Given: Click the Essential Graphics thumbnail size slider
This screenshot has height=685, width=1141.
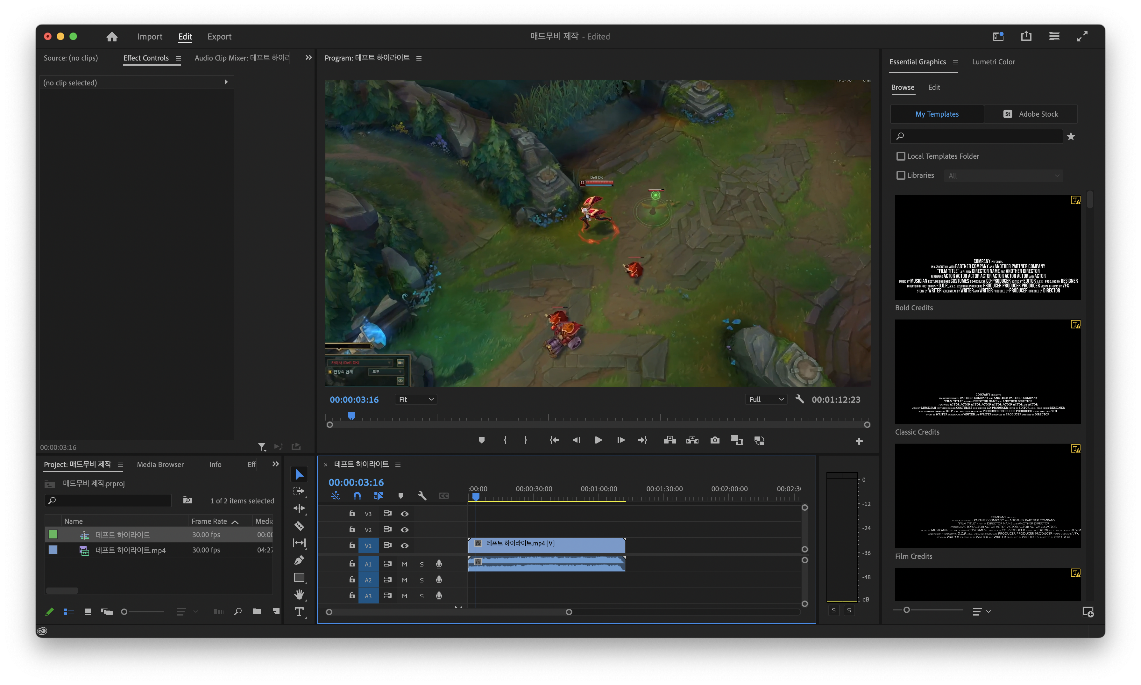Looking at the screenshot, I should (906, 610).
